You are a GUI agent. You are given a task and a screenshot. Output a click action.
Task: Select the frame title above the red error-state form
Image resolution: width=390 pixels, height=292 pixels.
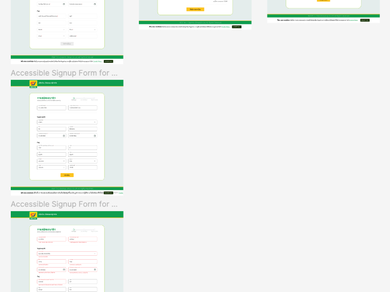pyautogui.click(x=64, y=204)
